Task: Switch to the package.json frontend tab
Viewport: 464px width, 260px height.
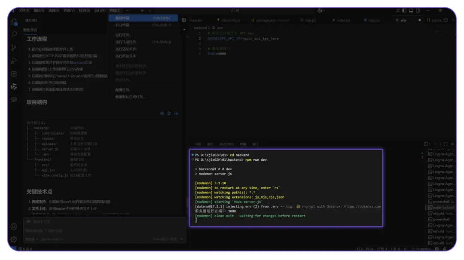Action: (x=270, y=20)
